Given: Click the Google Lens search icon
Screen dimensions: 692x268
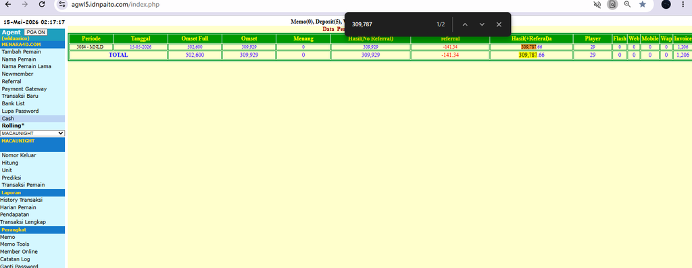Looking at the screenshot, I should 612,5.
